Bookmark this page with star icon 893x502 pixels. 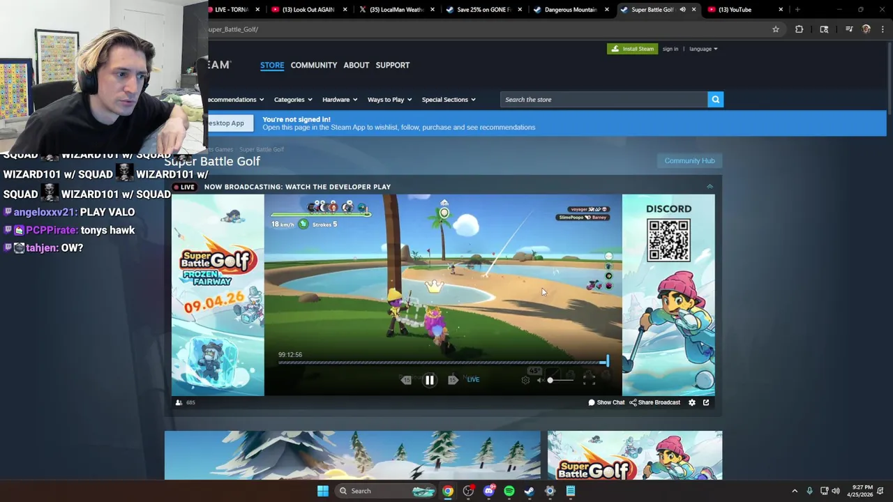point(775,29)
